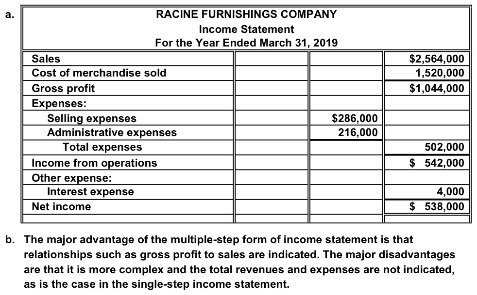477x295 pixels.
Task: Click the 502,000 total expenses cell
Action: click(426, 147)
